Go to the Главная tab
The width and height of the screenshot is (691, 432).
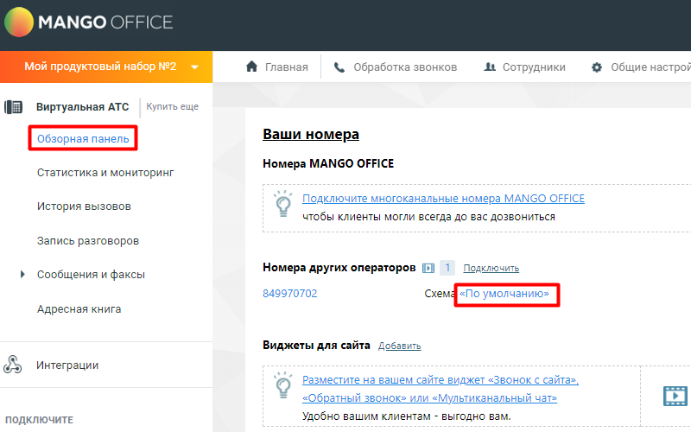pyautogui.click(x=286, y=67)
